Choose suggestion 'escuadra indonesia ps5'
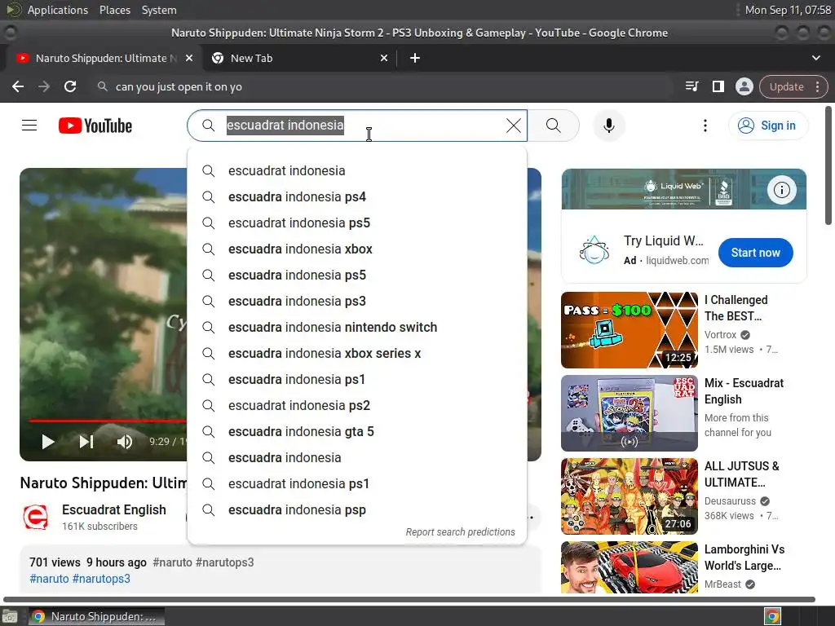 tap(357, 276)
